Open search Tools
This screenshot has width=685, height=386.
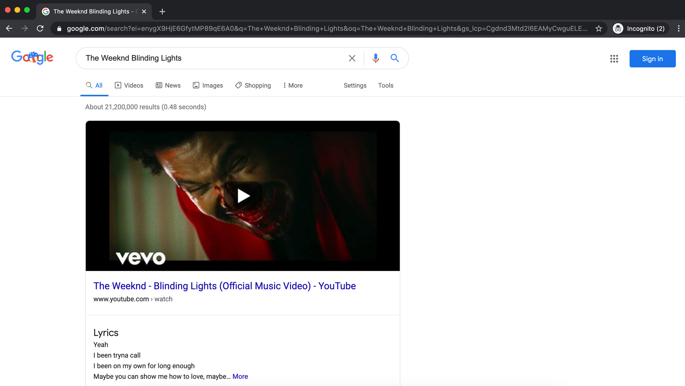[x=386, y=86]
